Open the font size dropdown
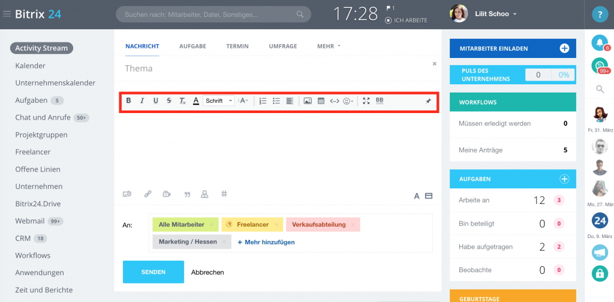Viewport: 614px width, 302px height. pos(243,101)
